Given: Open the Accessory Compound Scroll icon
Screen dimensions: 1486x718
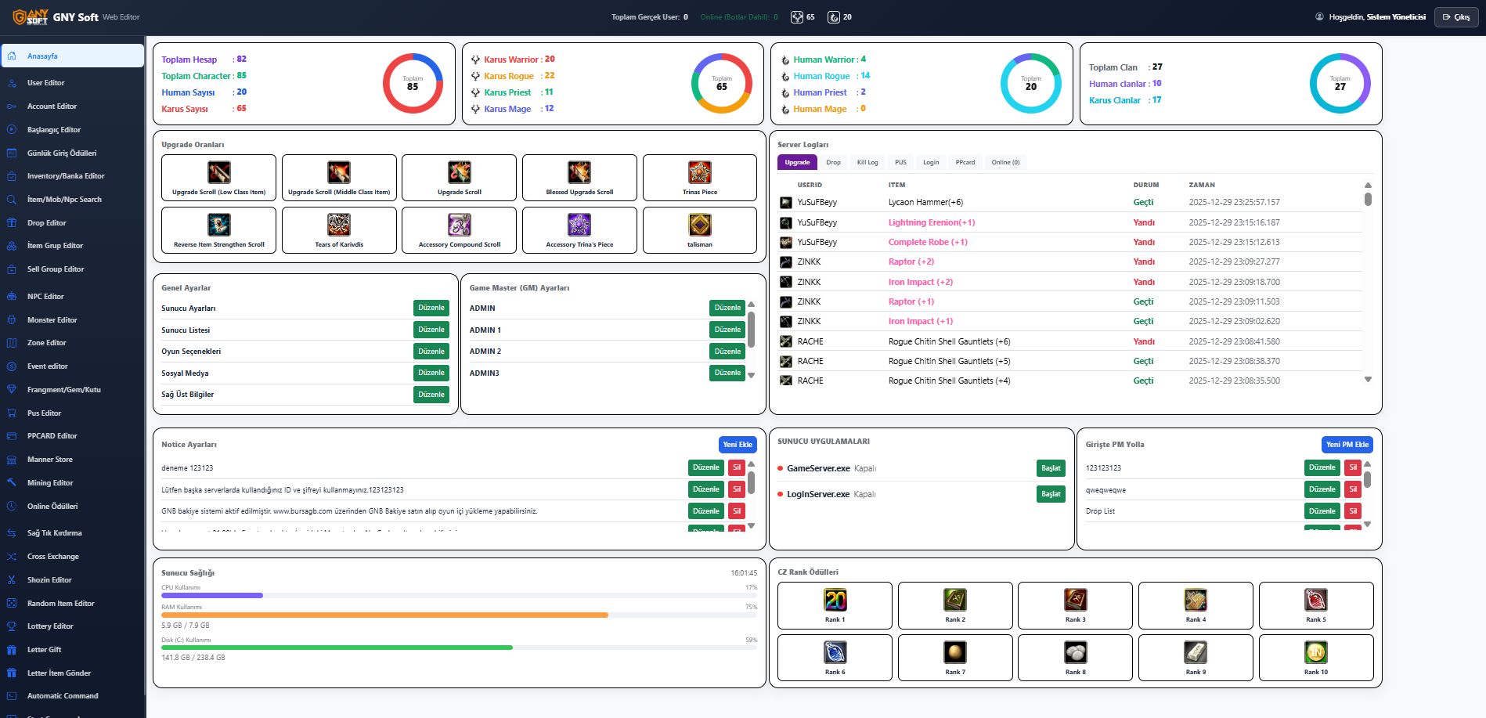Looking at the screenshot, I should tap(460, 225).
